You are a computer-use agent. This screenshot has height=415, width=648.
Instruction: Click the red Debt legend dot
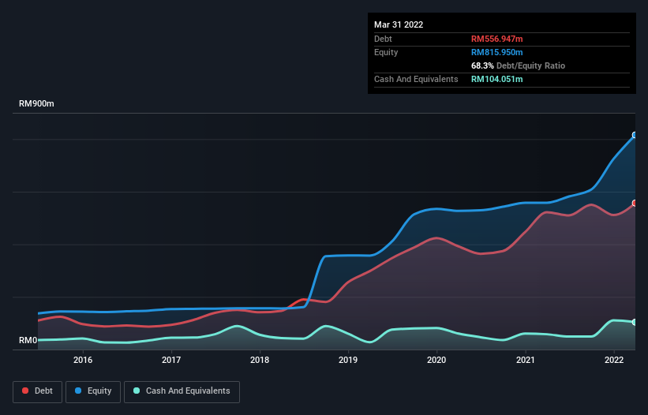pyautogui.click(x=25, y=391)
